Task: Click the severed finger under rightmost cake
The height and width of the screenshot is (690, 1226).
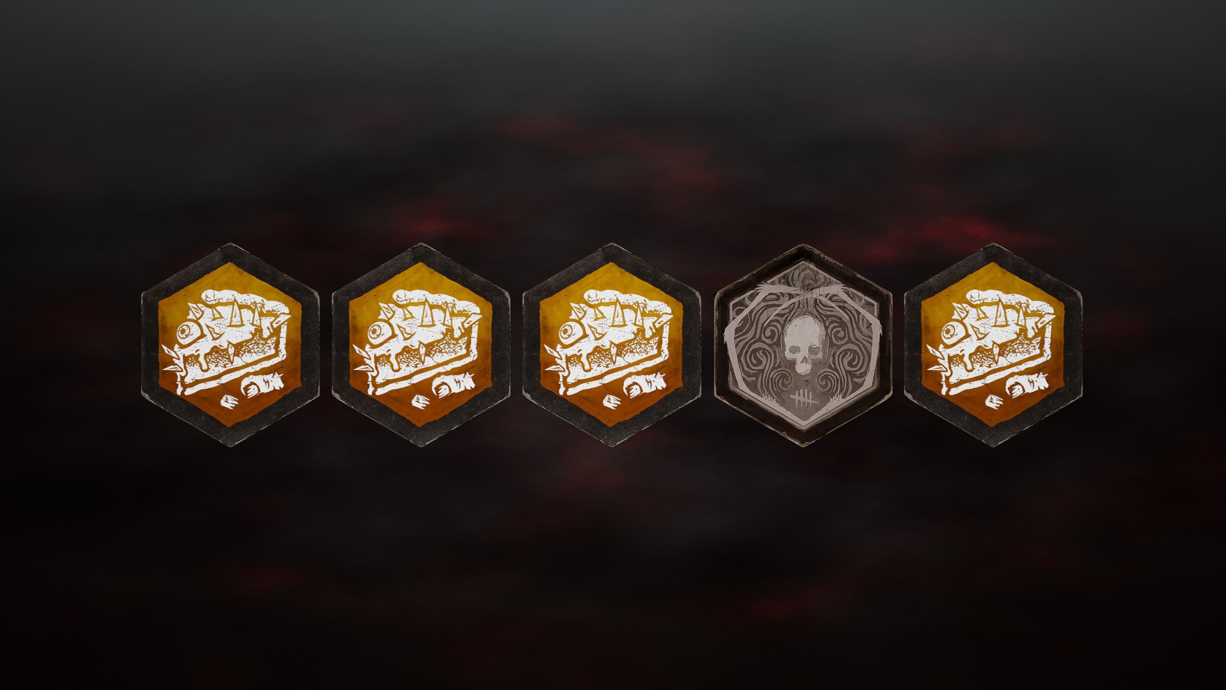Action: click(1026, 385)
